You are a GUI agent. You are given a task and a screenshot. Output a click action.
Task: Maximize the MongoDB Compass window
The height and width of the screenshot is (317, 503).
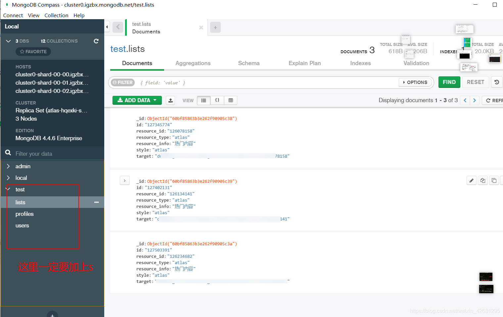pyautogui.click(x=495, y=5)
